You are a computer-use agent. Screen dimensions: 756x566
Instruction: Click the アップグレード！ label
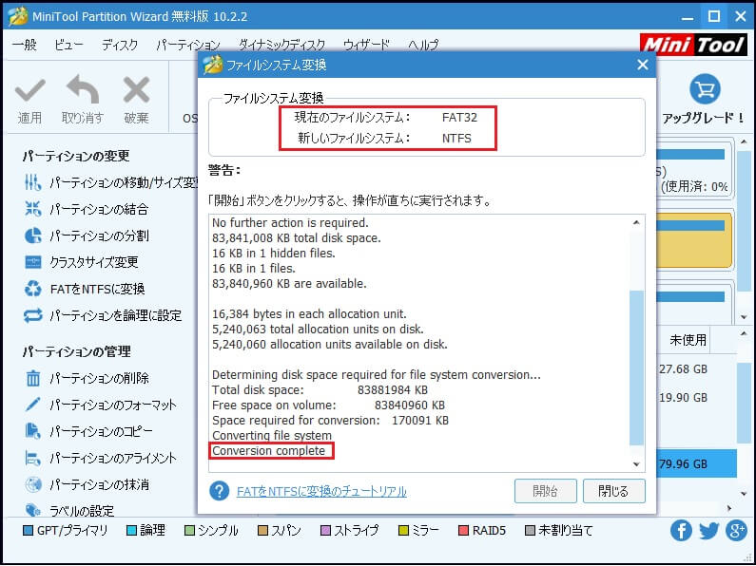click(x=704, y=118)
